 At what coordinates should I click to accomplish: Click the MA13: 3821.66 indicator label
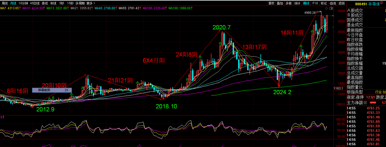(58, 8)
